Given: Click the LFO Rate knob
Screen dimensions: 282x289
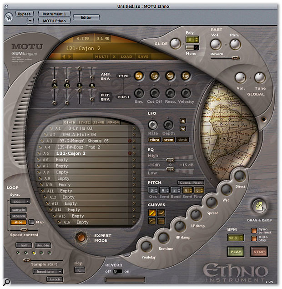Looking at the screenshot, I should coord(153,125).
